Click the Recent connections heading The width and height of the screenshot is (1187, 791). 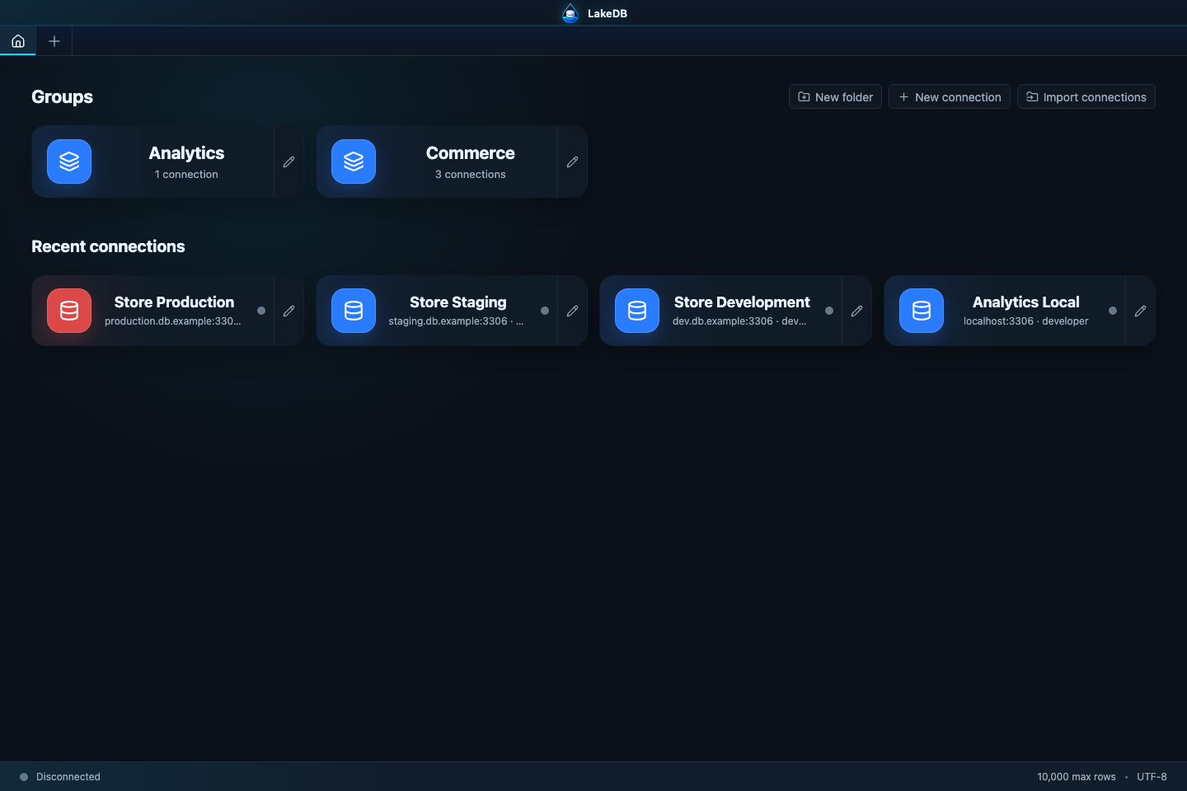(108, 246)
